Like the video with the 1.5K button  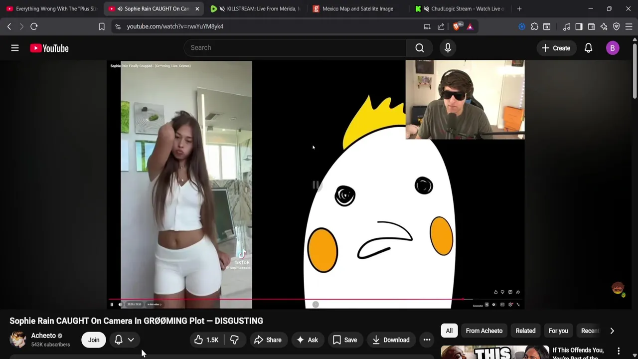207,340
